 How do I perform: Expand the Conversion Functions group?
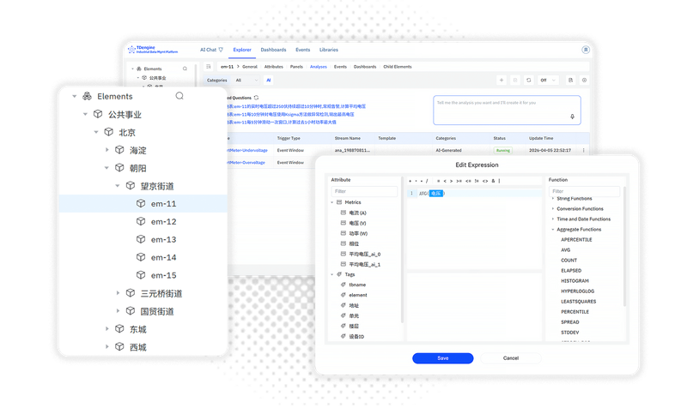tap(553, 208)
